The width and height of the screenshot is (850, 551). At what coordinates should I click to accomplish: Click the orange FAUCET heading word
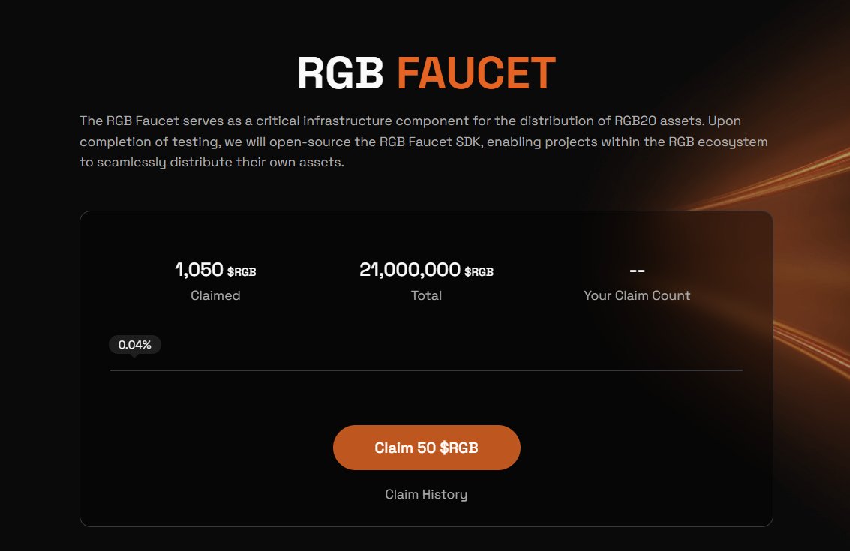pos(476,73)
